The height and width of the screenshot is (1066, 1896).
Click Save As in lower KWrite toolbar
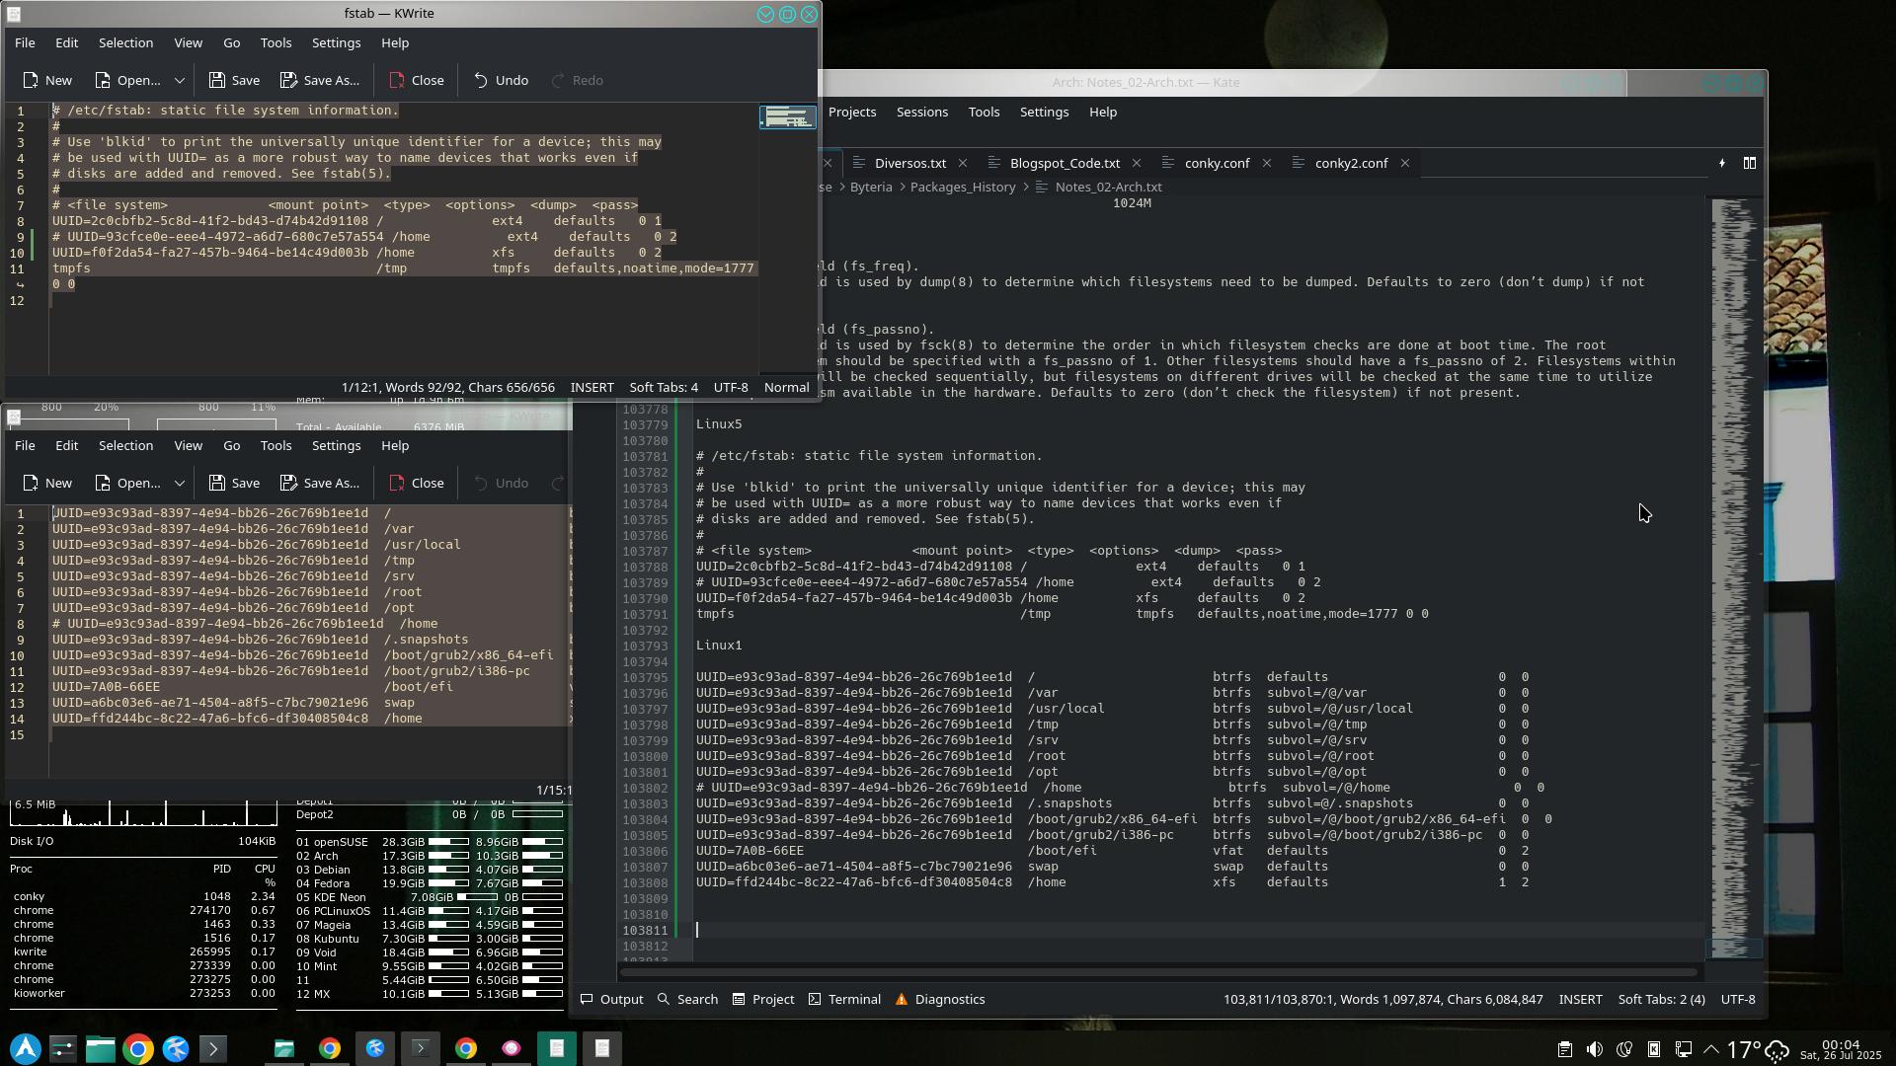tap(320, 483)
